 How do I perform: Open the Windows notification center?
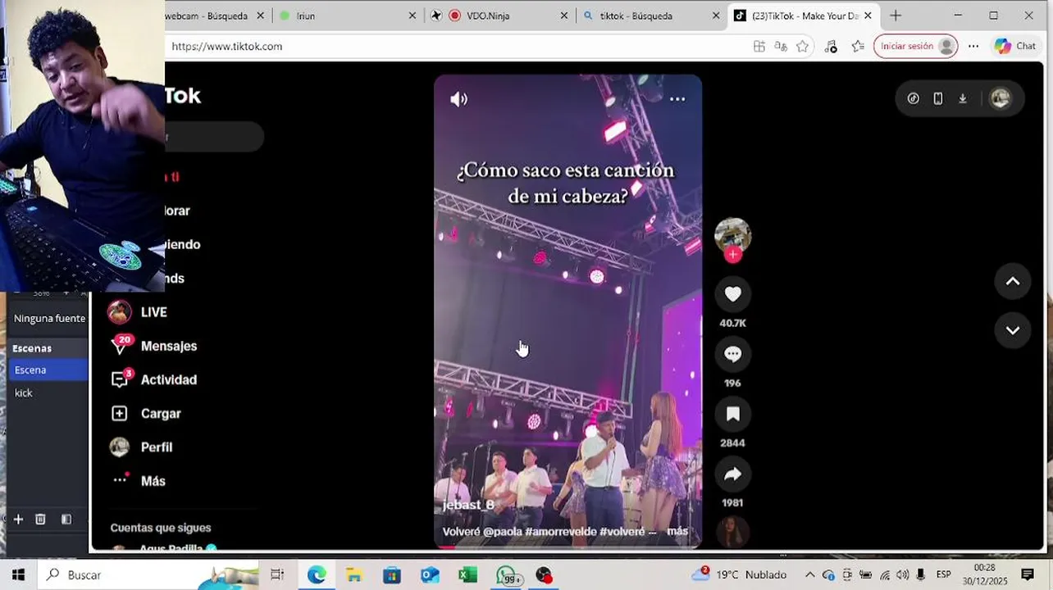(x=1028, y=575)
